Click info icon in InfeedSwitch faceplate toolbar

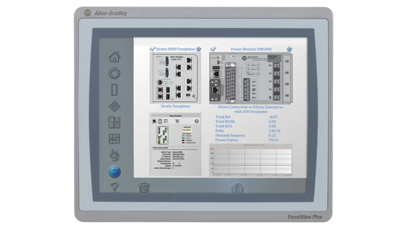tap(160, 121)
